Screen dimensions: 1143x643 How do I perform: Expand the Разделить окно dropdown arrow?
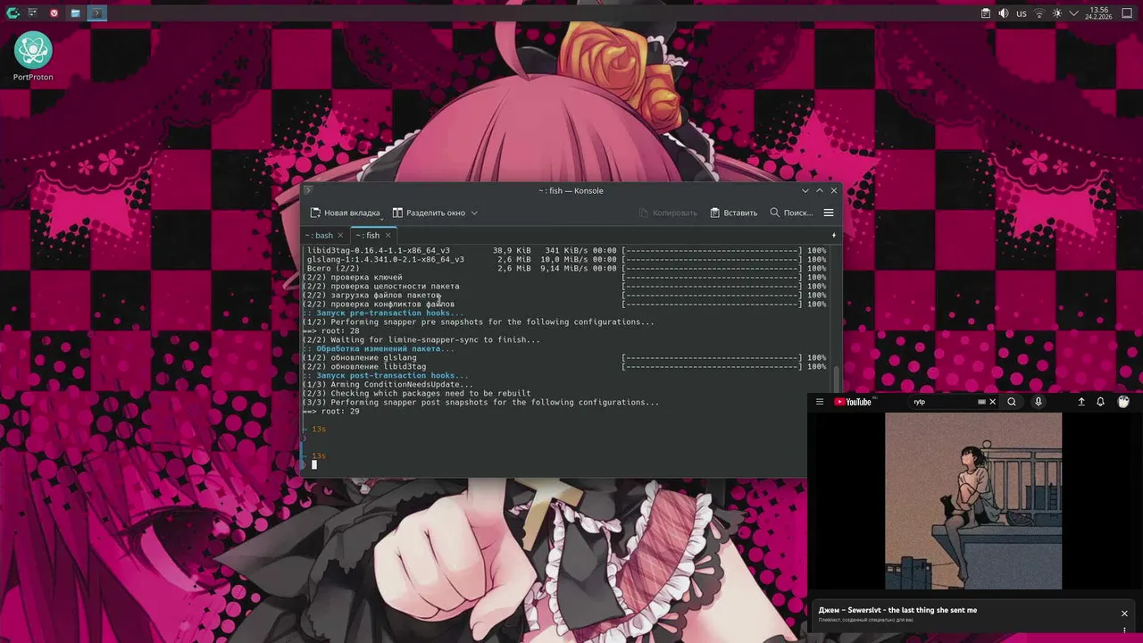point(474,213)
